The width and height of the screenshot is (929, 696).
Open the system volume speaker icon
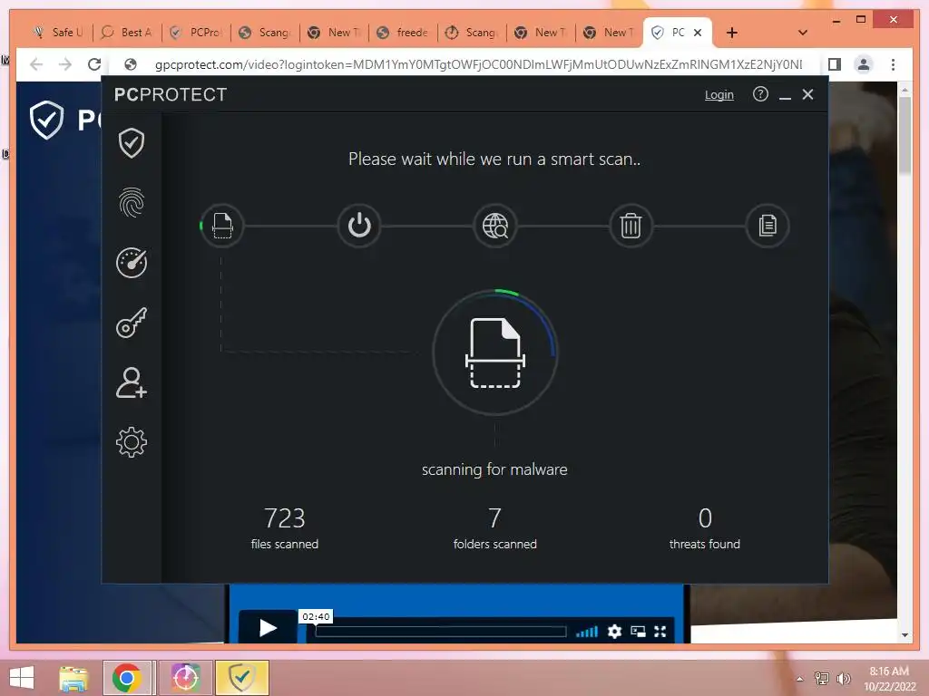point(843,679)
